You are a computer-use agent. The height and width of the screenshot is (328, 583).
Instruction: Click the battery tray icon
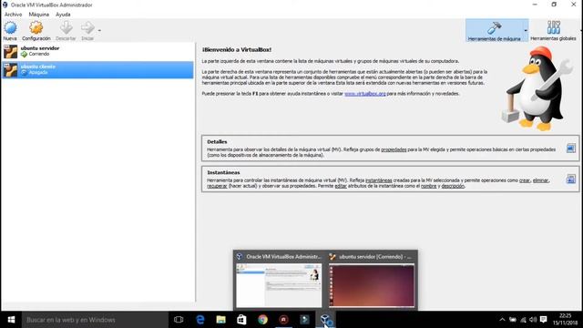(513, 320)
